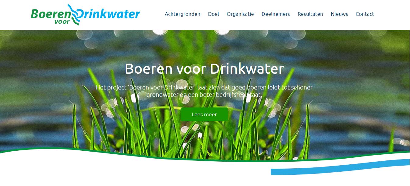410x186 pixels.
Task: Select Deelnemers in the navigation
Action: (276, 14)
